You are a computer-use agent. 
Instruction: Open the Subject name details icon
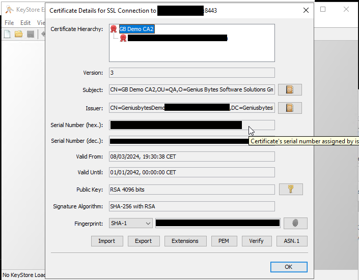point(290,89)
